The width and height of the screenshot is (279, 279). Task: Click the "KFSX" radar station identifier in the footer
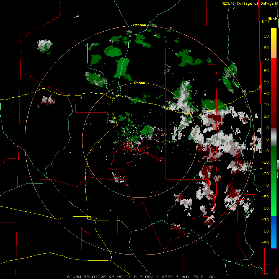click(168, 277)
